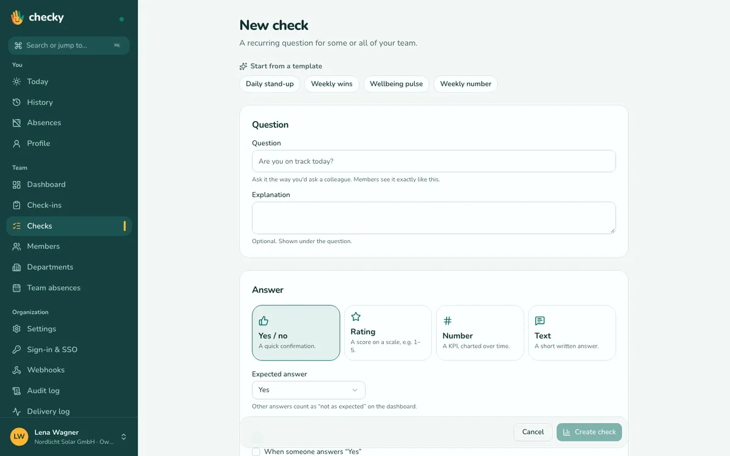Click the LW user avatar
This screenshot has width=730, height=456.
tap(19, 437)
